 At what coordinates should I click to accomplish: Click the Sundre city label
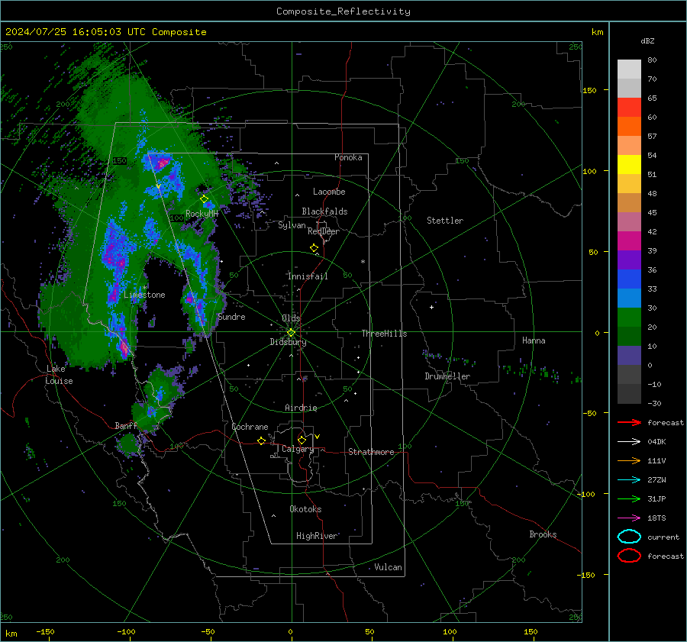pos(231,316)
